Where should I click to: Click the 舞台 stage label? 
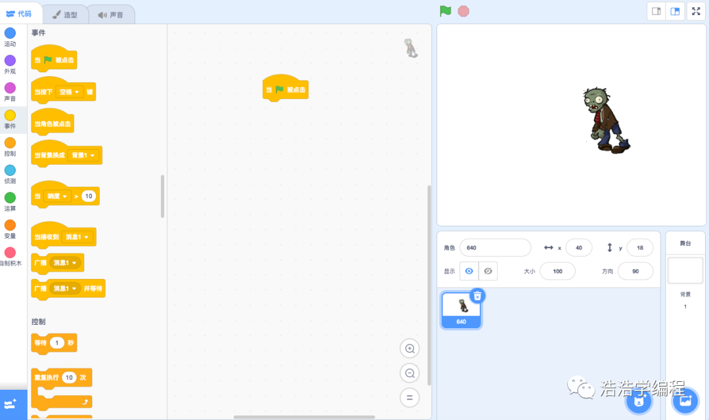point(685,243)
